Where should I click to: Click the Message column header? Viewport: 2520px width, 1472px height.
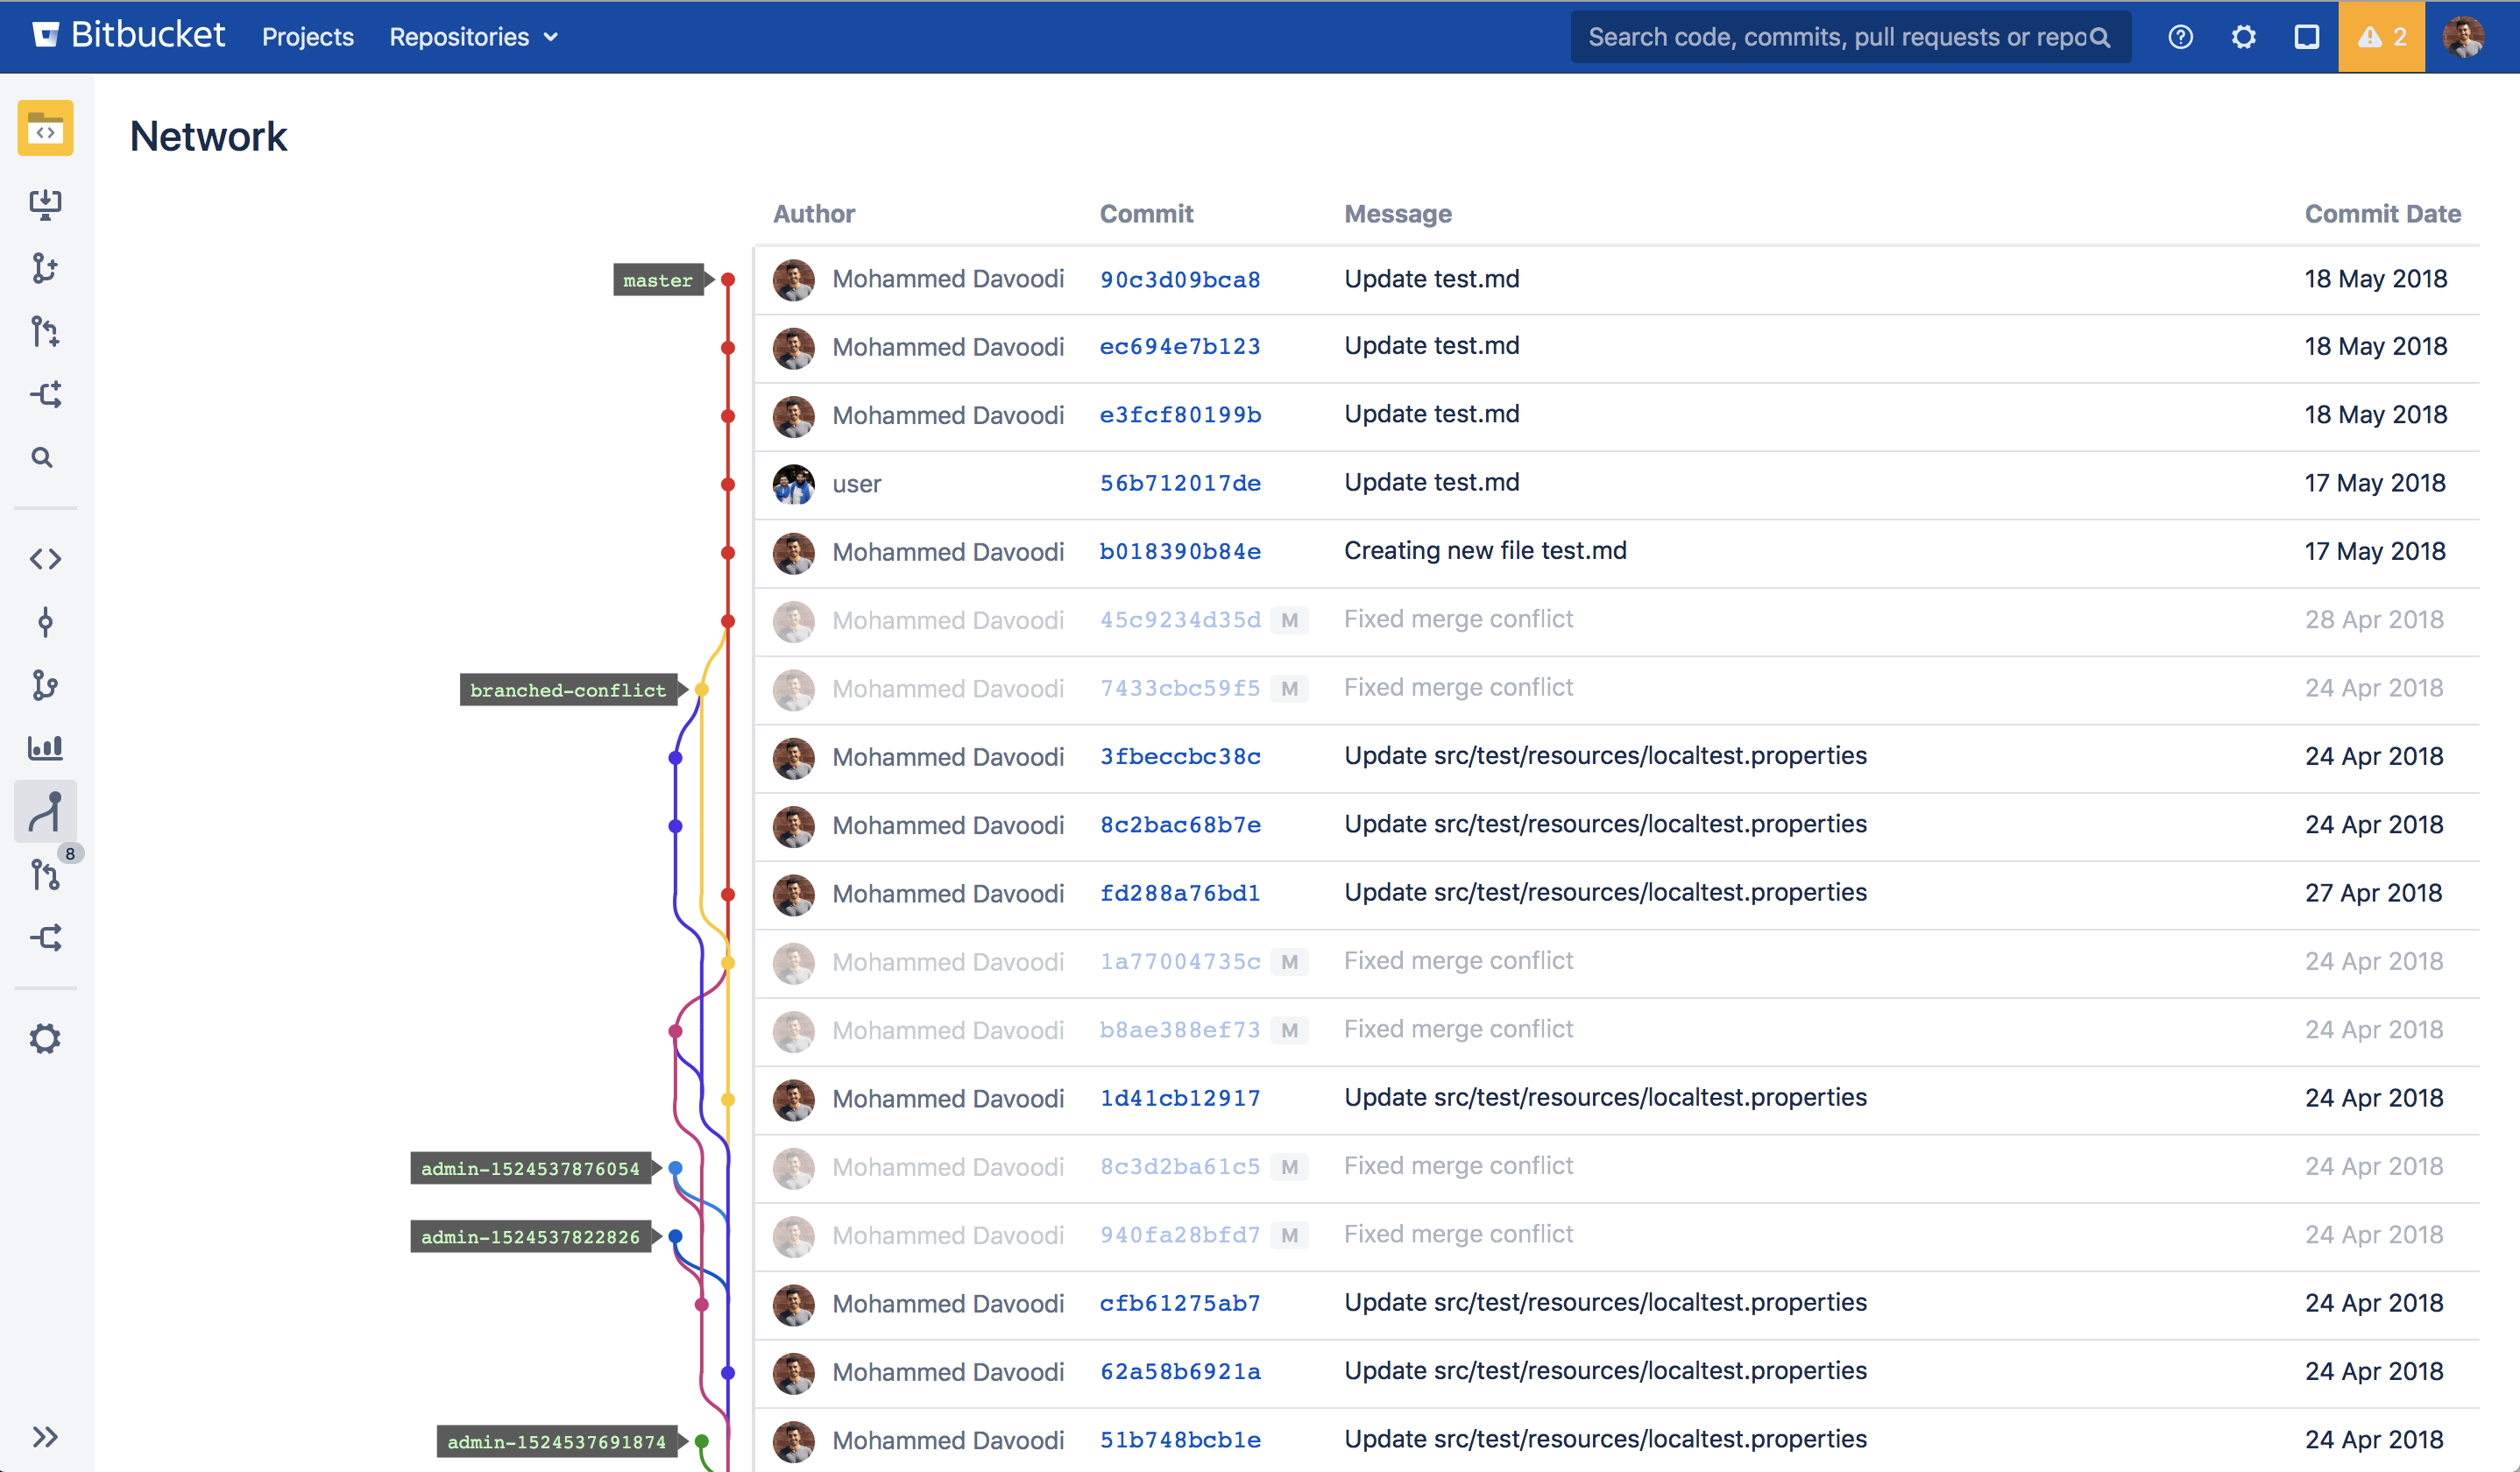click(1398, 214)
